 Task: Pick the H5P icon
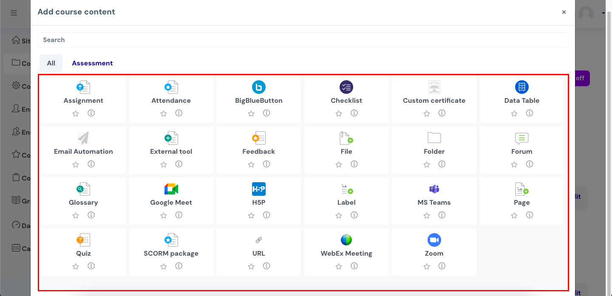[x=259, y=189]
